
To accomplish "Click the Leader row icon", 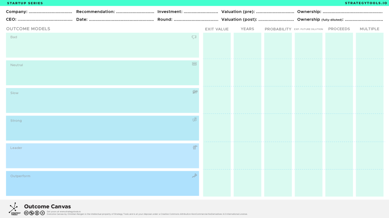I will (x=195, y=147).
